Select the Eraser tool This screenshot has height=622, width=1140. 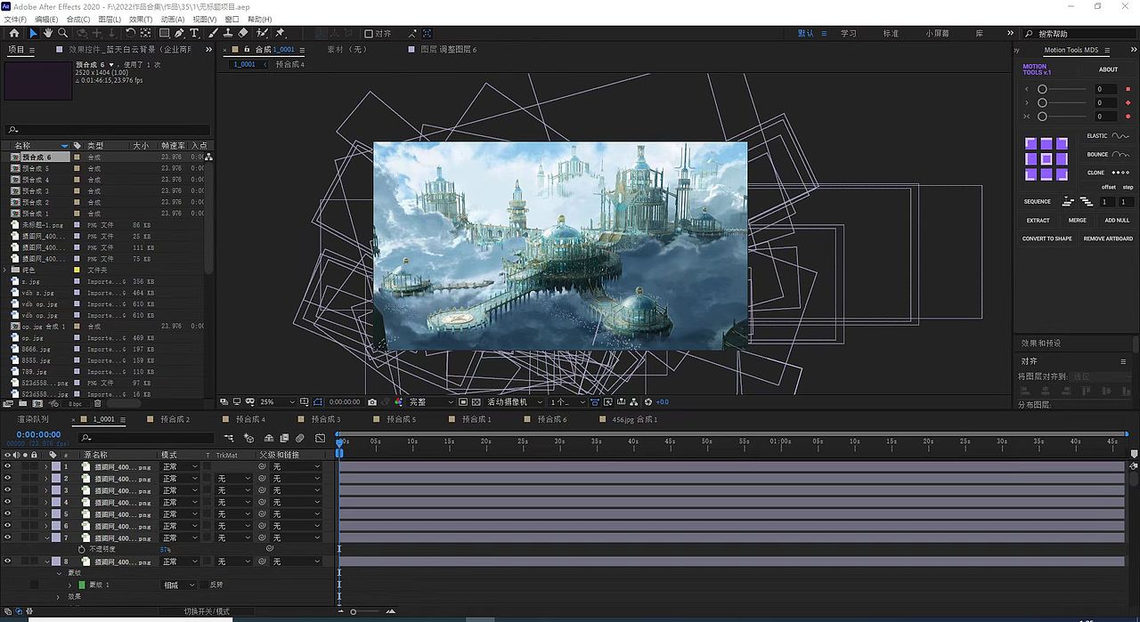(x=243, y=33)
